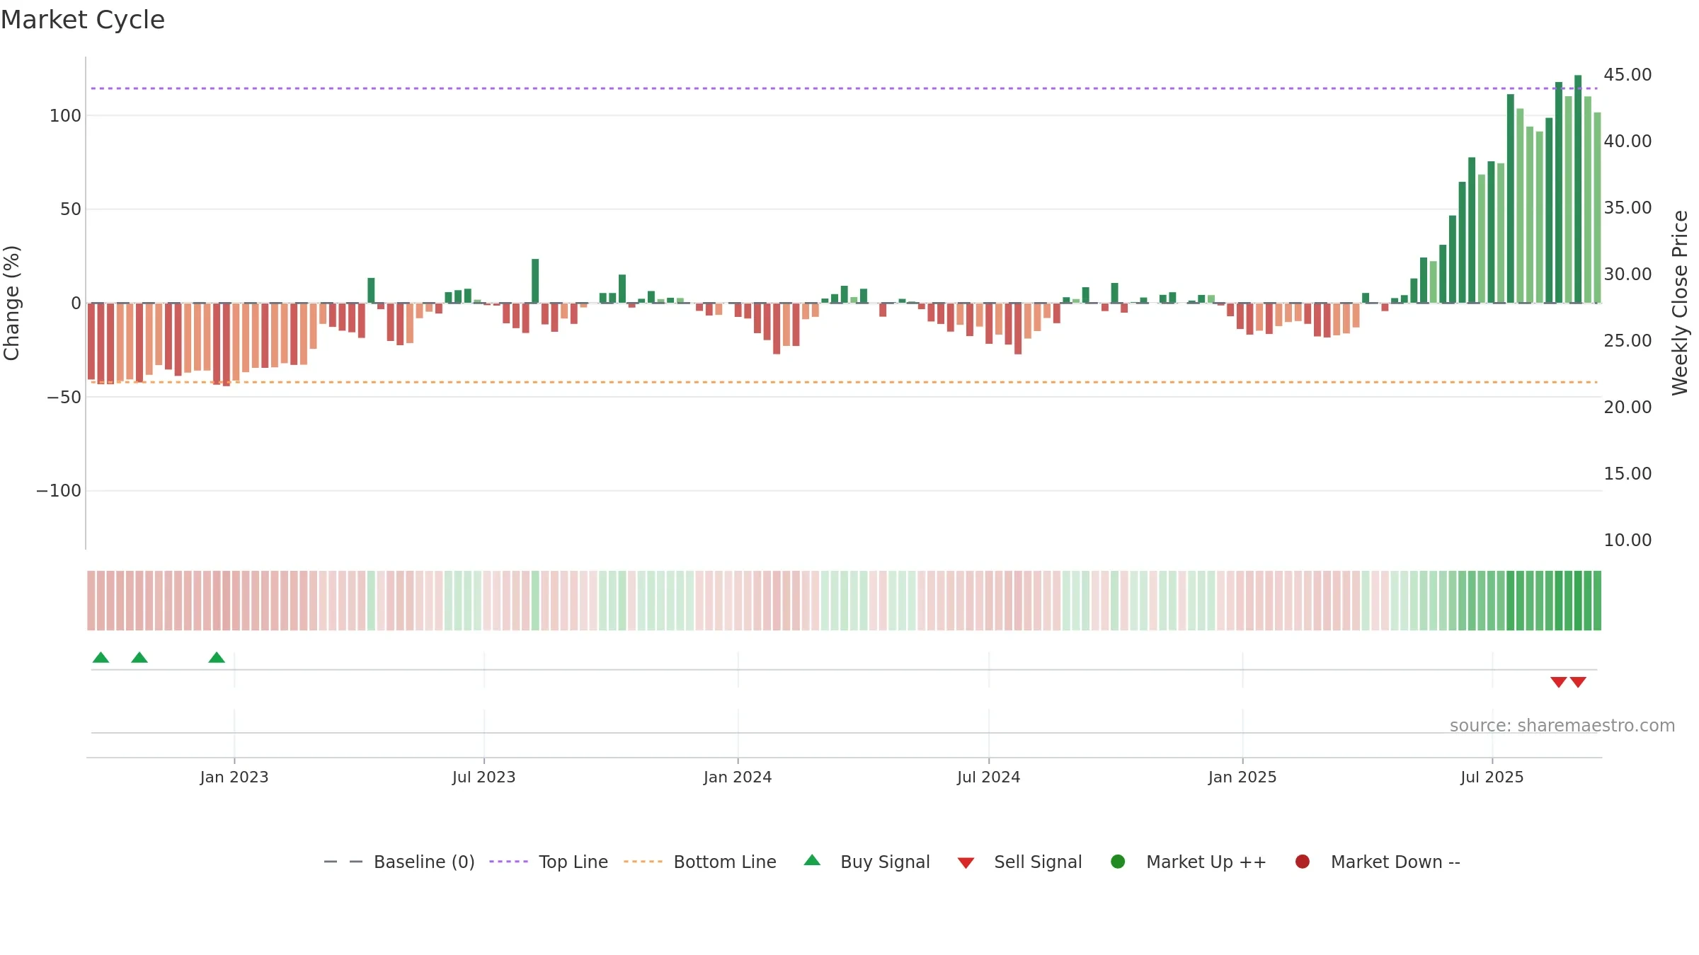The width and height of the screenshot is (1699, 955).
Task: Click the purple dotted Top Line legend sample
Action: click(508, 862)
